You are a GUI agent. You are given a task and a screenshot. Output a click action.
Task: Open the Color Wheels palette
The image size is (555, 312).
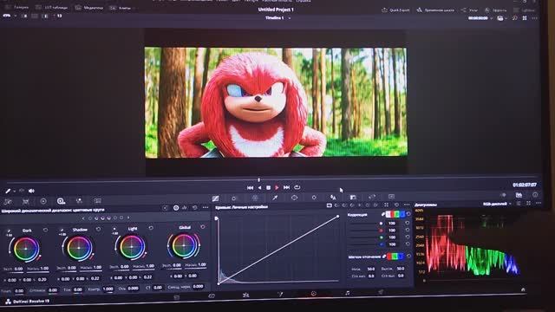tap(43, 201)
